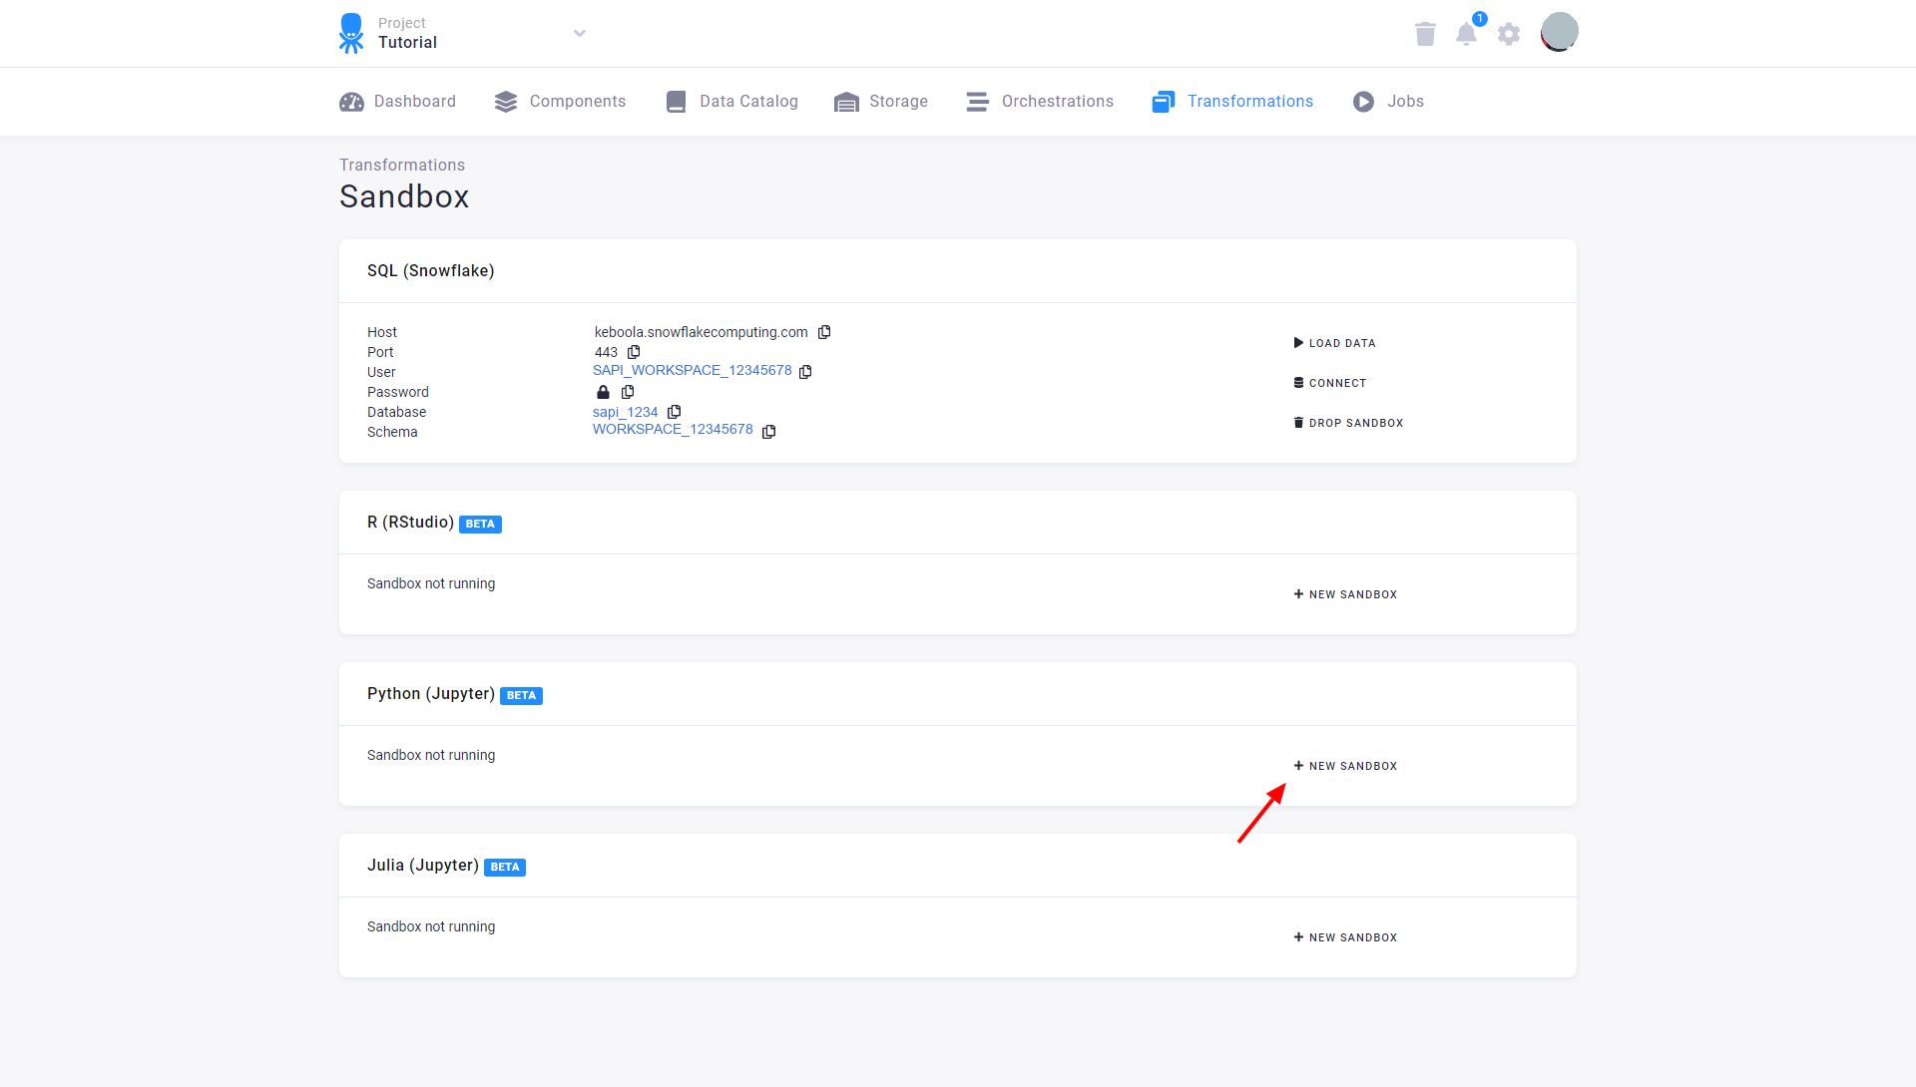Copy the Database sapi_1234 value
Viewport: 1916px width, 1087px height.
675,412
